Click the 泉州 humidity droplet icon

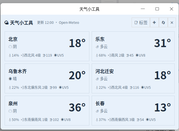click(10, 120)
